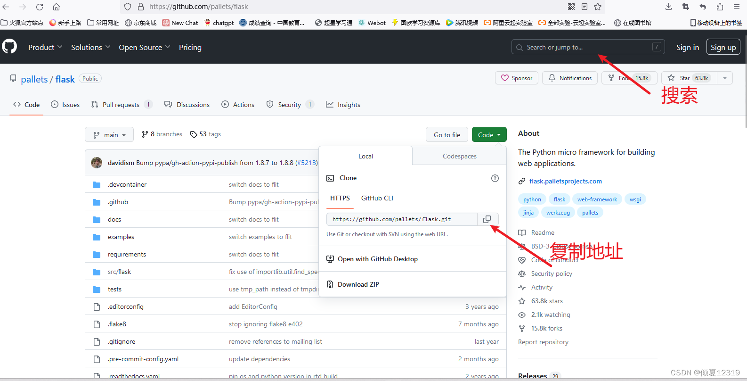Open the .flake8 file
Image resolution: width=747 pixels, height=381 pixels.
click(117, 324)
